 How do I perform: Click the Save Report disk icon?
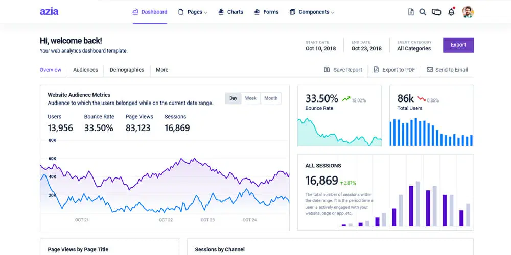coord(327,69)
